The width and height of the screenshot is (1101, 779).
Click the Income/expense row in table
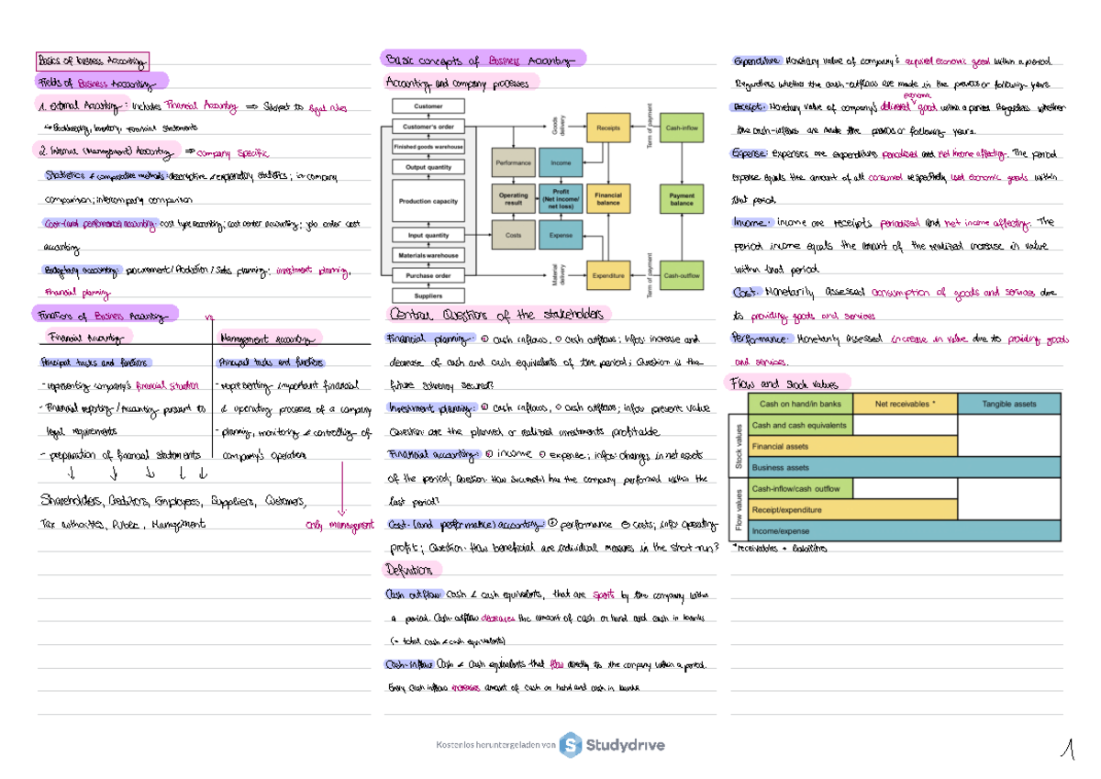coord(904,531)
